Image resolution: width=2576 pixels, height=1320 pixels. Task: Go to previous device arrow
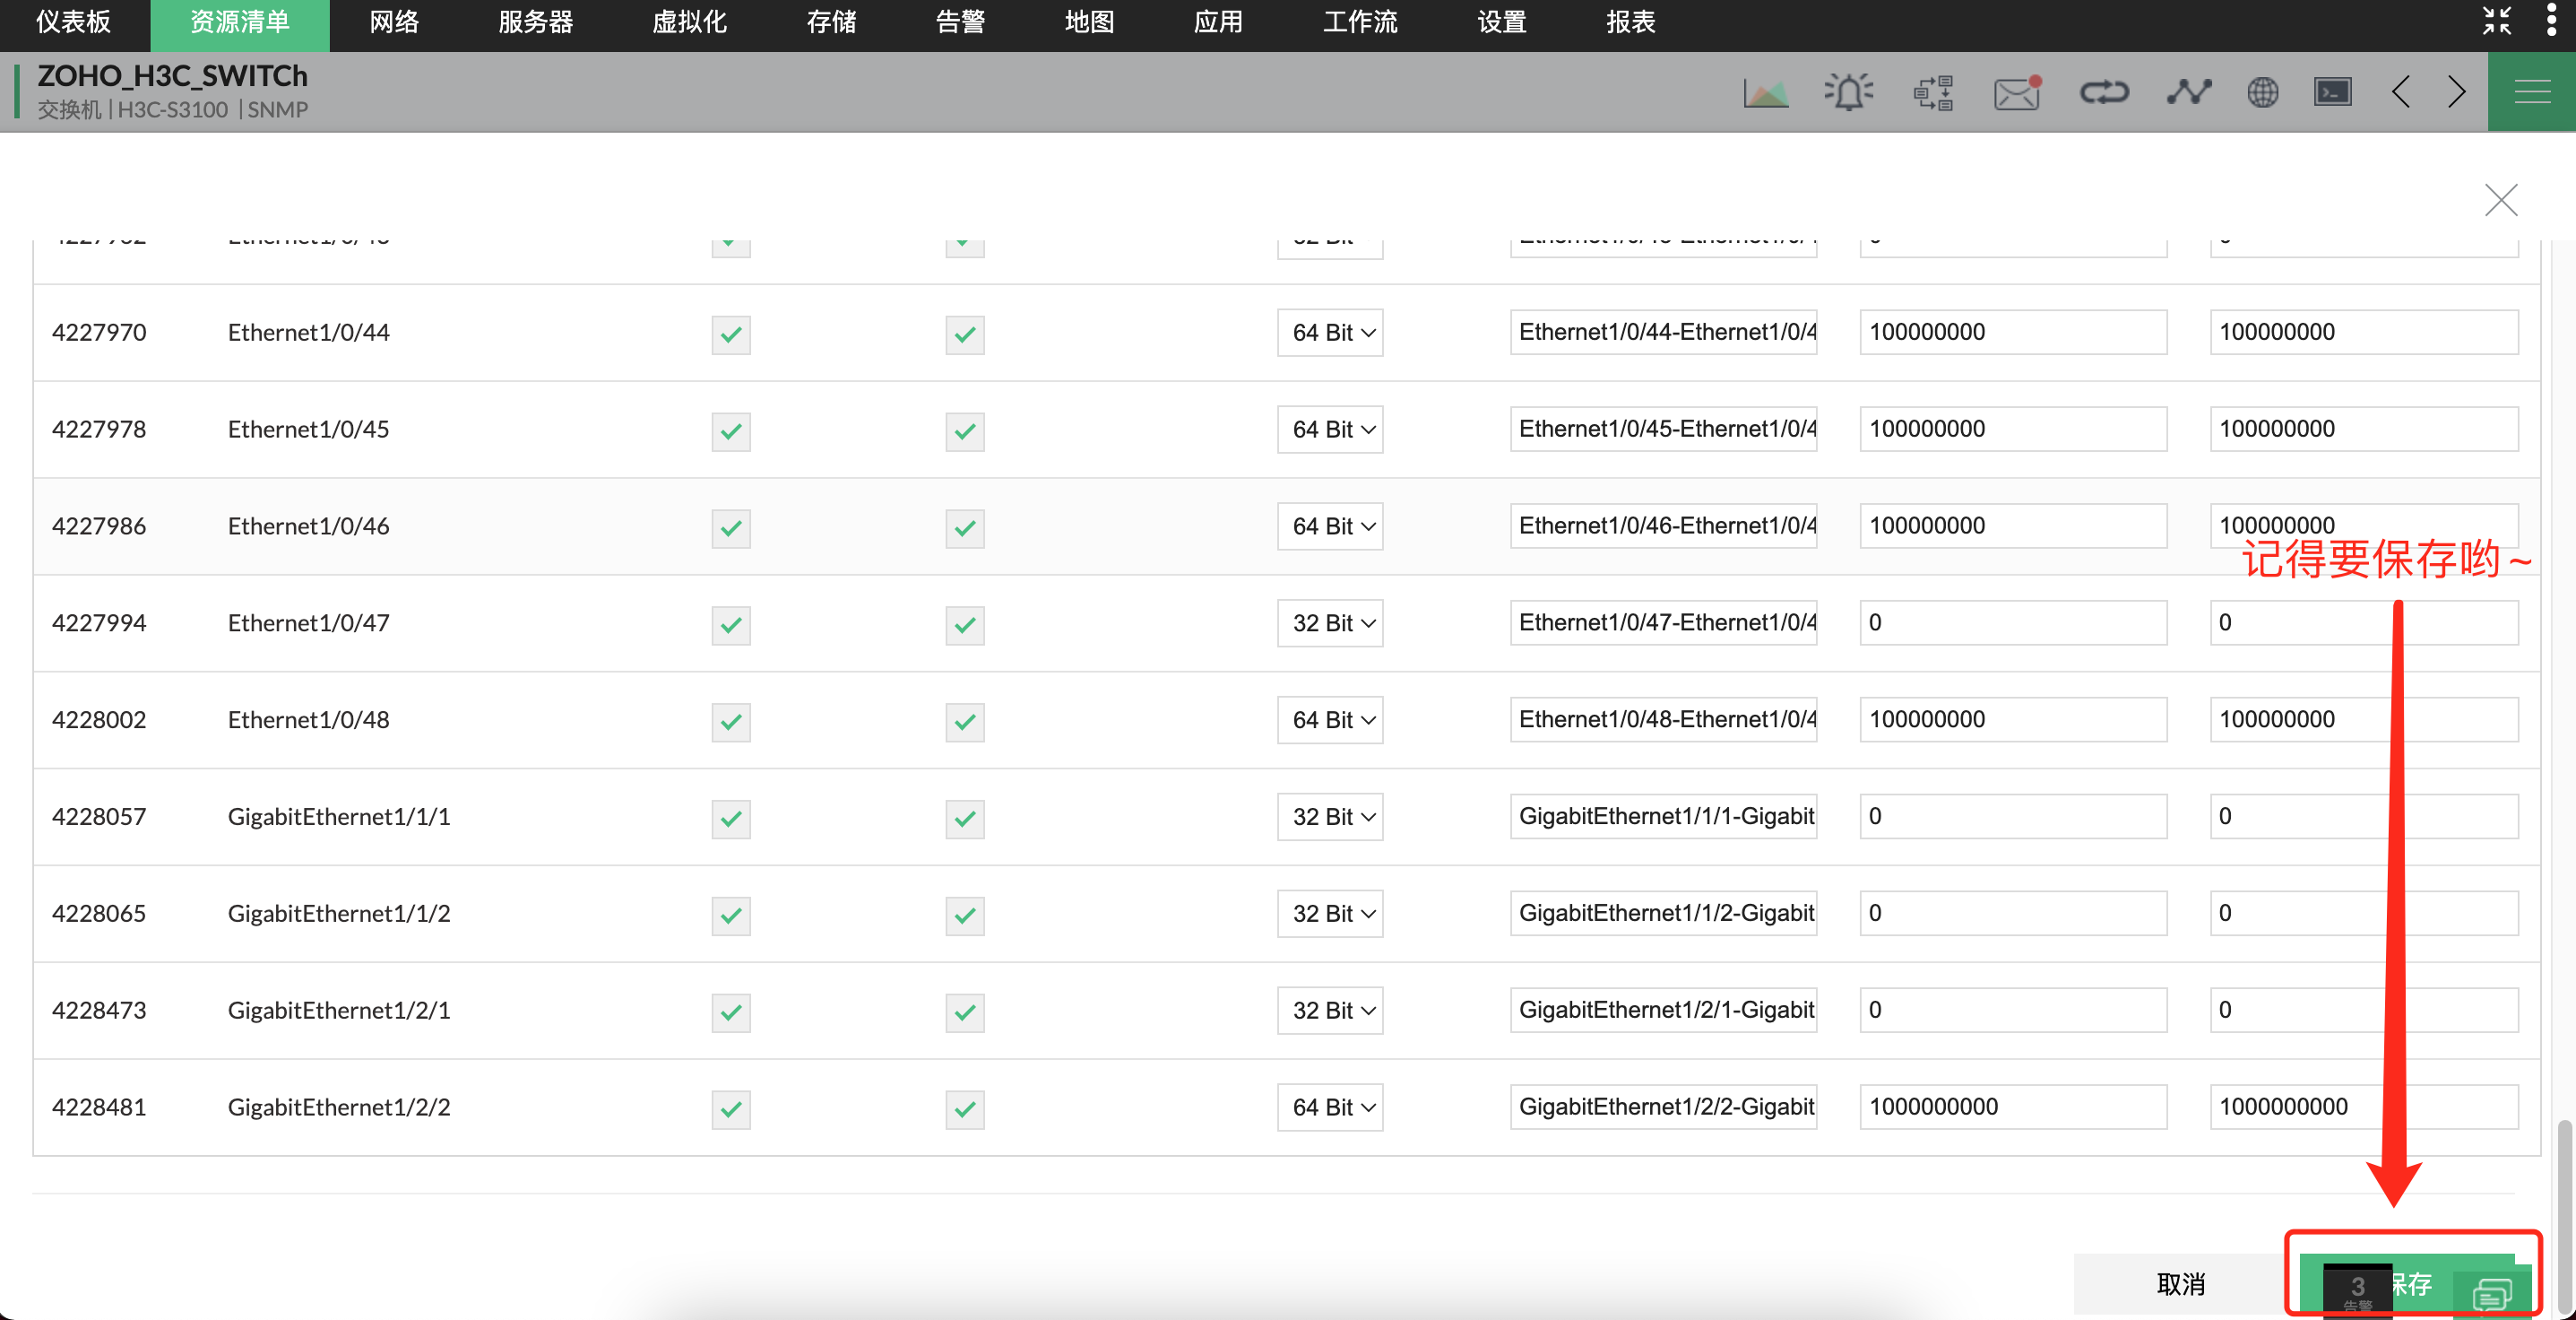pyautogui.click(x=2401, y=92)
